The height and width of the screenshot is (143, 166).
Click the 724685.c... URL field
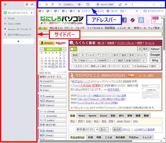coord(69,5)
